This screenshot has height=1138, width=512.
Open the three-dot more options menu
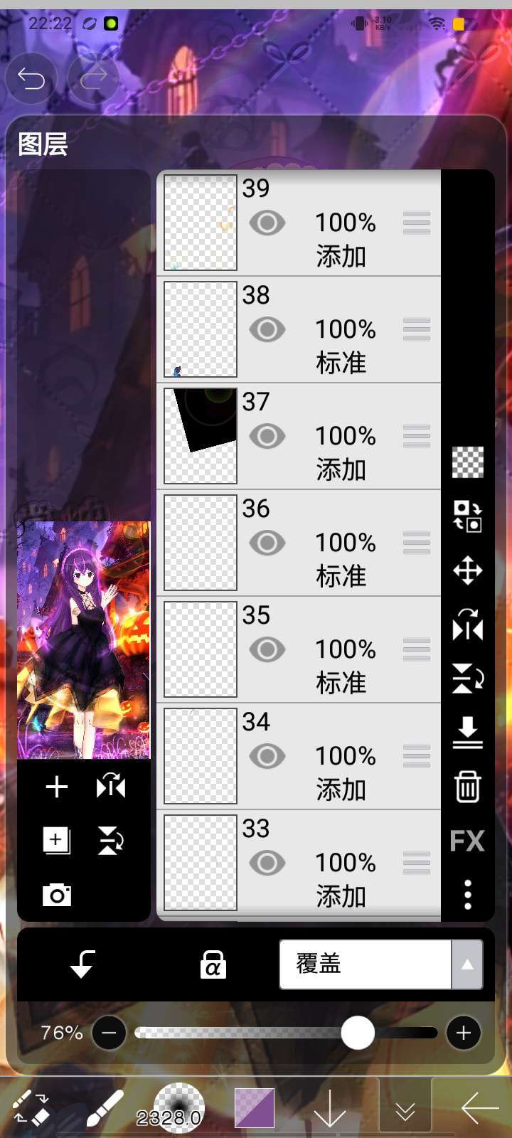pos(467,895)
